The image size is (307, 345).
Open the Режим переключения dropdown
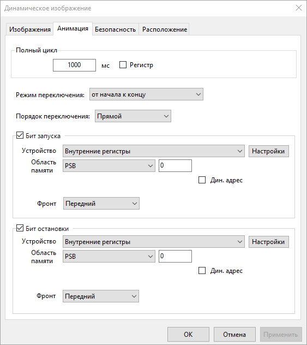146,94
